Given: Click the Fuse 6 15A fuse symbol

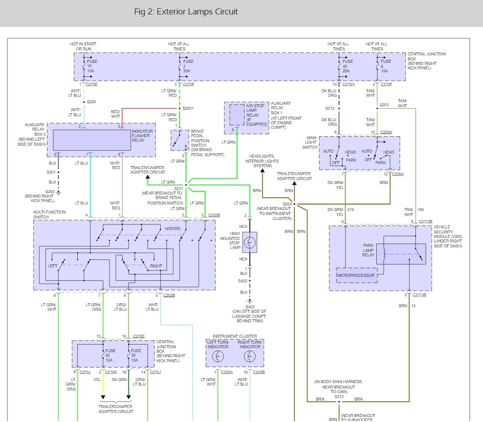Looking at the screenshot, I should coord(377,66).
